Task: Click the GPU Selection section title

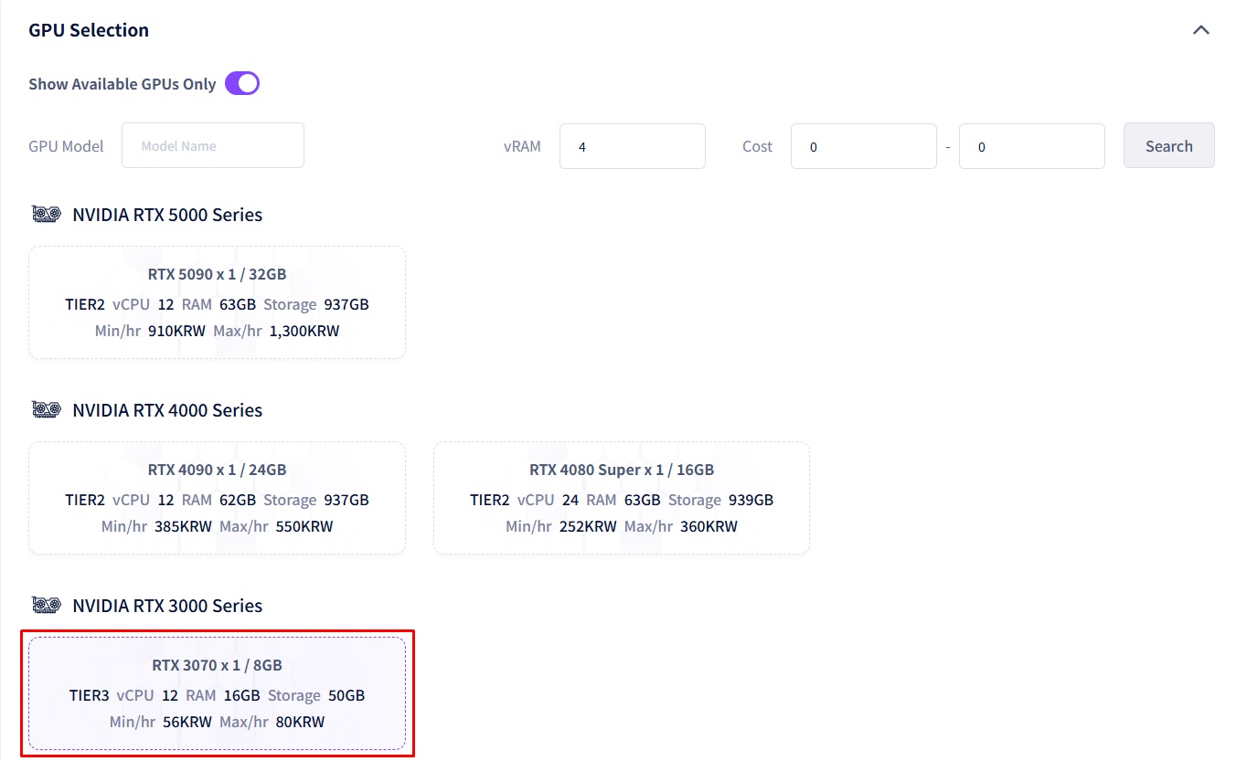Action: coord(89,30)
